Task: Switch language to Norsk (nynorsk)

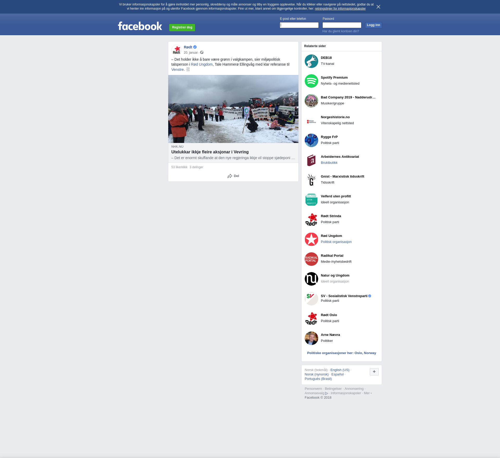Action: point(317,374)
